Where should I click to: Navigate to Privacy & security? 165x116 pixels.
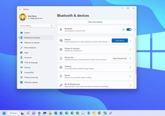pos(36,77)
